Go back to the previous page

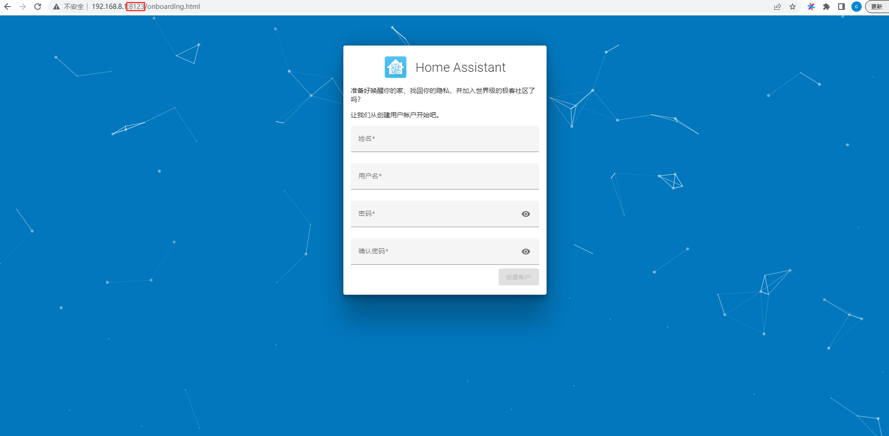(8, 7)
